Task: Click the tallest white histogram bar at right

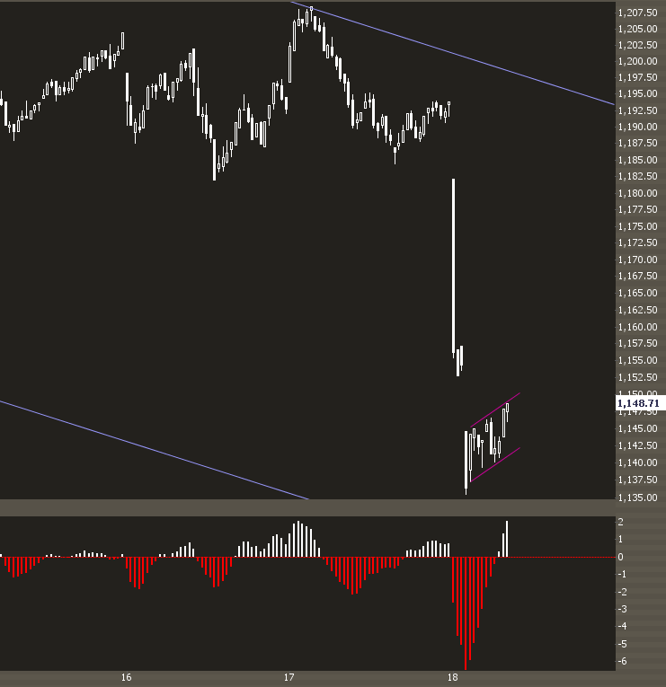Action: 507,539
